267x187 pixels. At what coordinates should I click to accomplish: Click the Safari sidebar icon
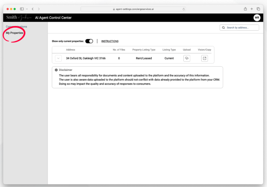coord(22,9)
